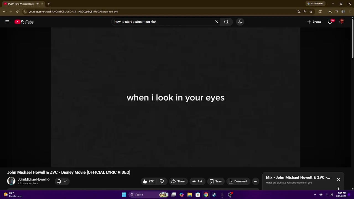Reload the page in Chrome

[x=17, y=12]
